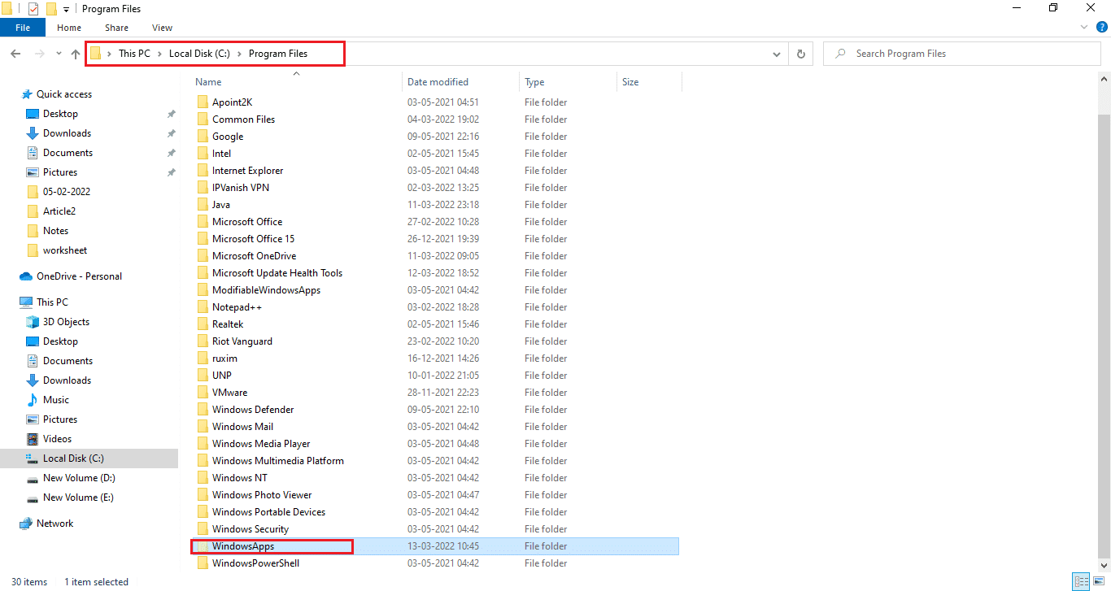1111x591 pixels.
Task: Click the File Explorer icon in title bar
Action: 7,8
